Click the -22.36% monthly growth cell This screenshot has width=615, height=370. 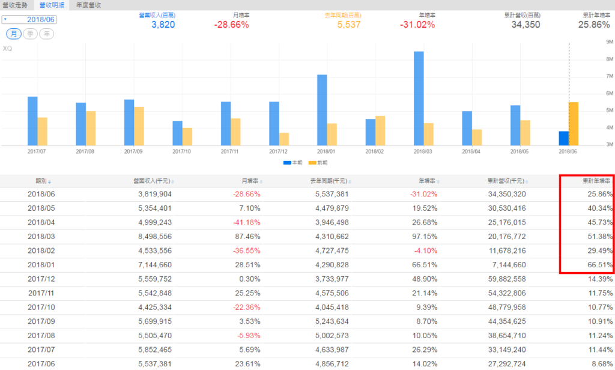(247, 307)
